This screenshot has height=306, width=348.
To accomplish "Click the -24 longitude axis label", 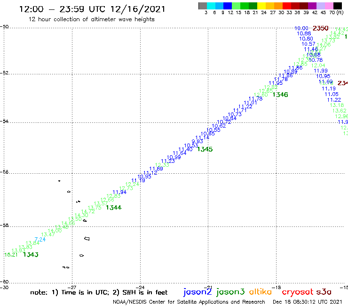I will point(140,287).
